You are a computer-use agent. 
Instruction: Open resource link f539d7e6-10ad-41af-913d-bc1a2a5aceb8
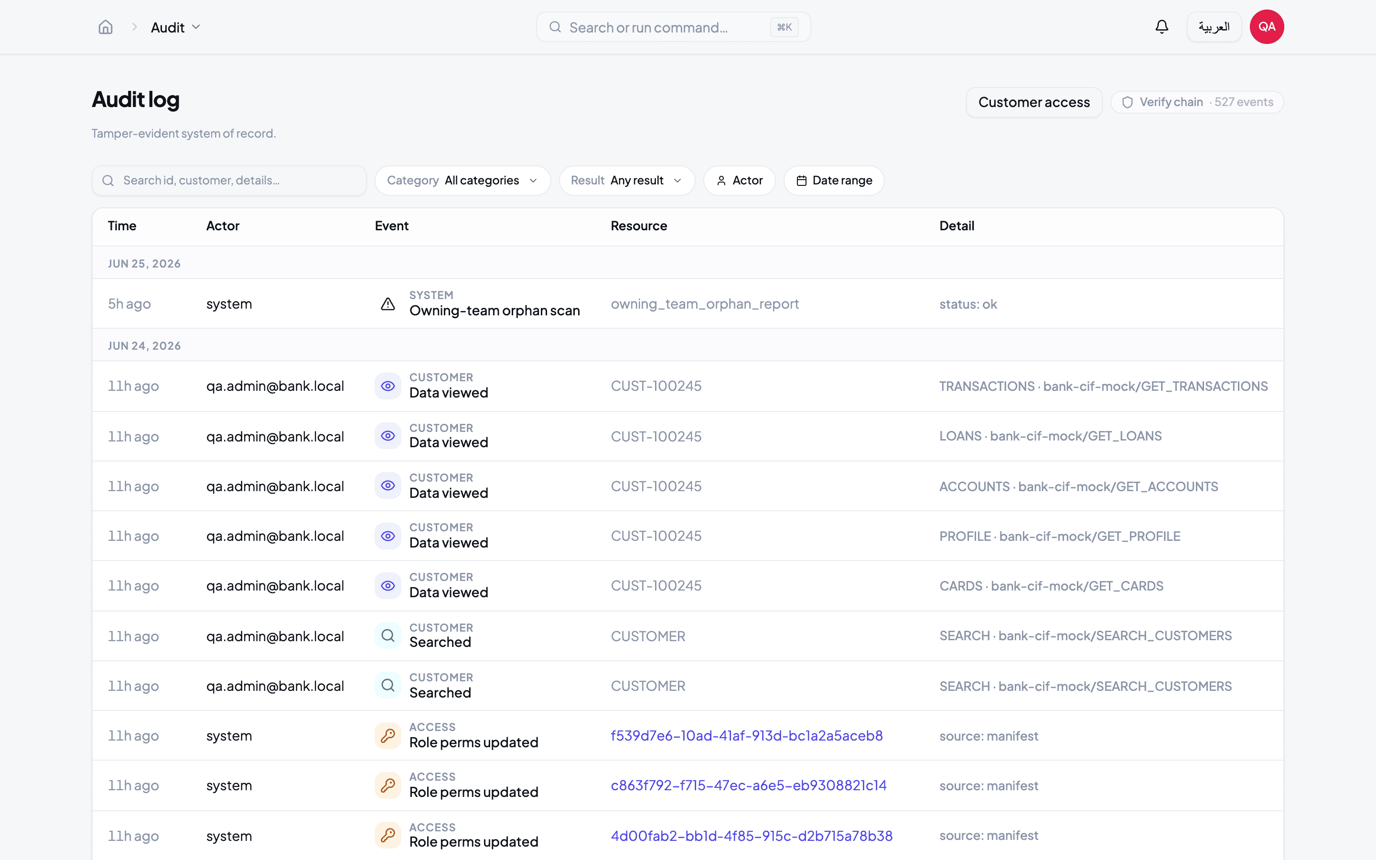(747, 735)
